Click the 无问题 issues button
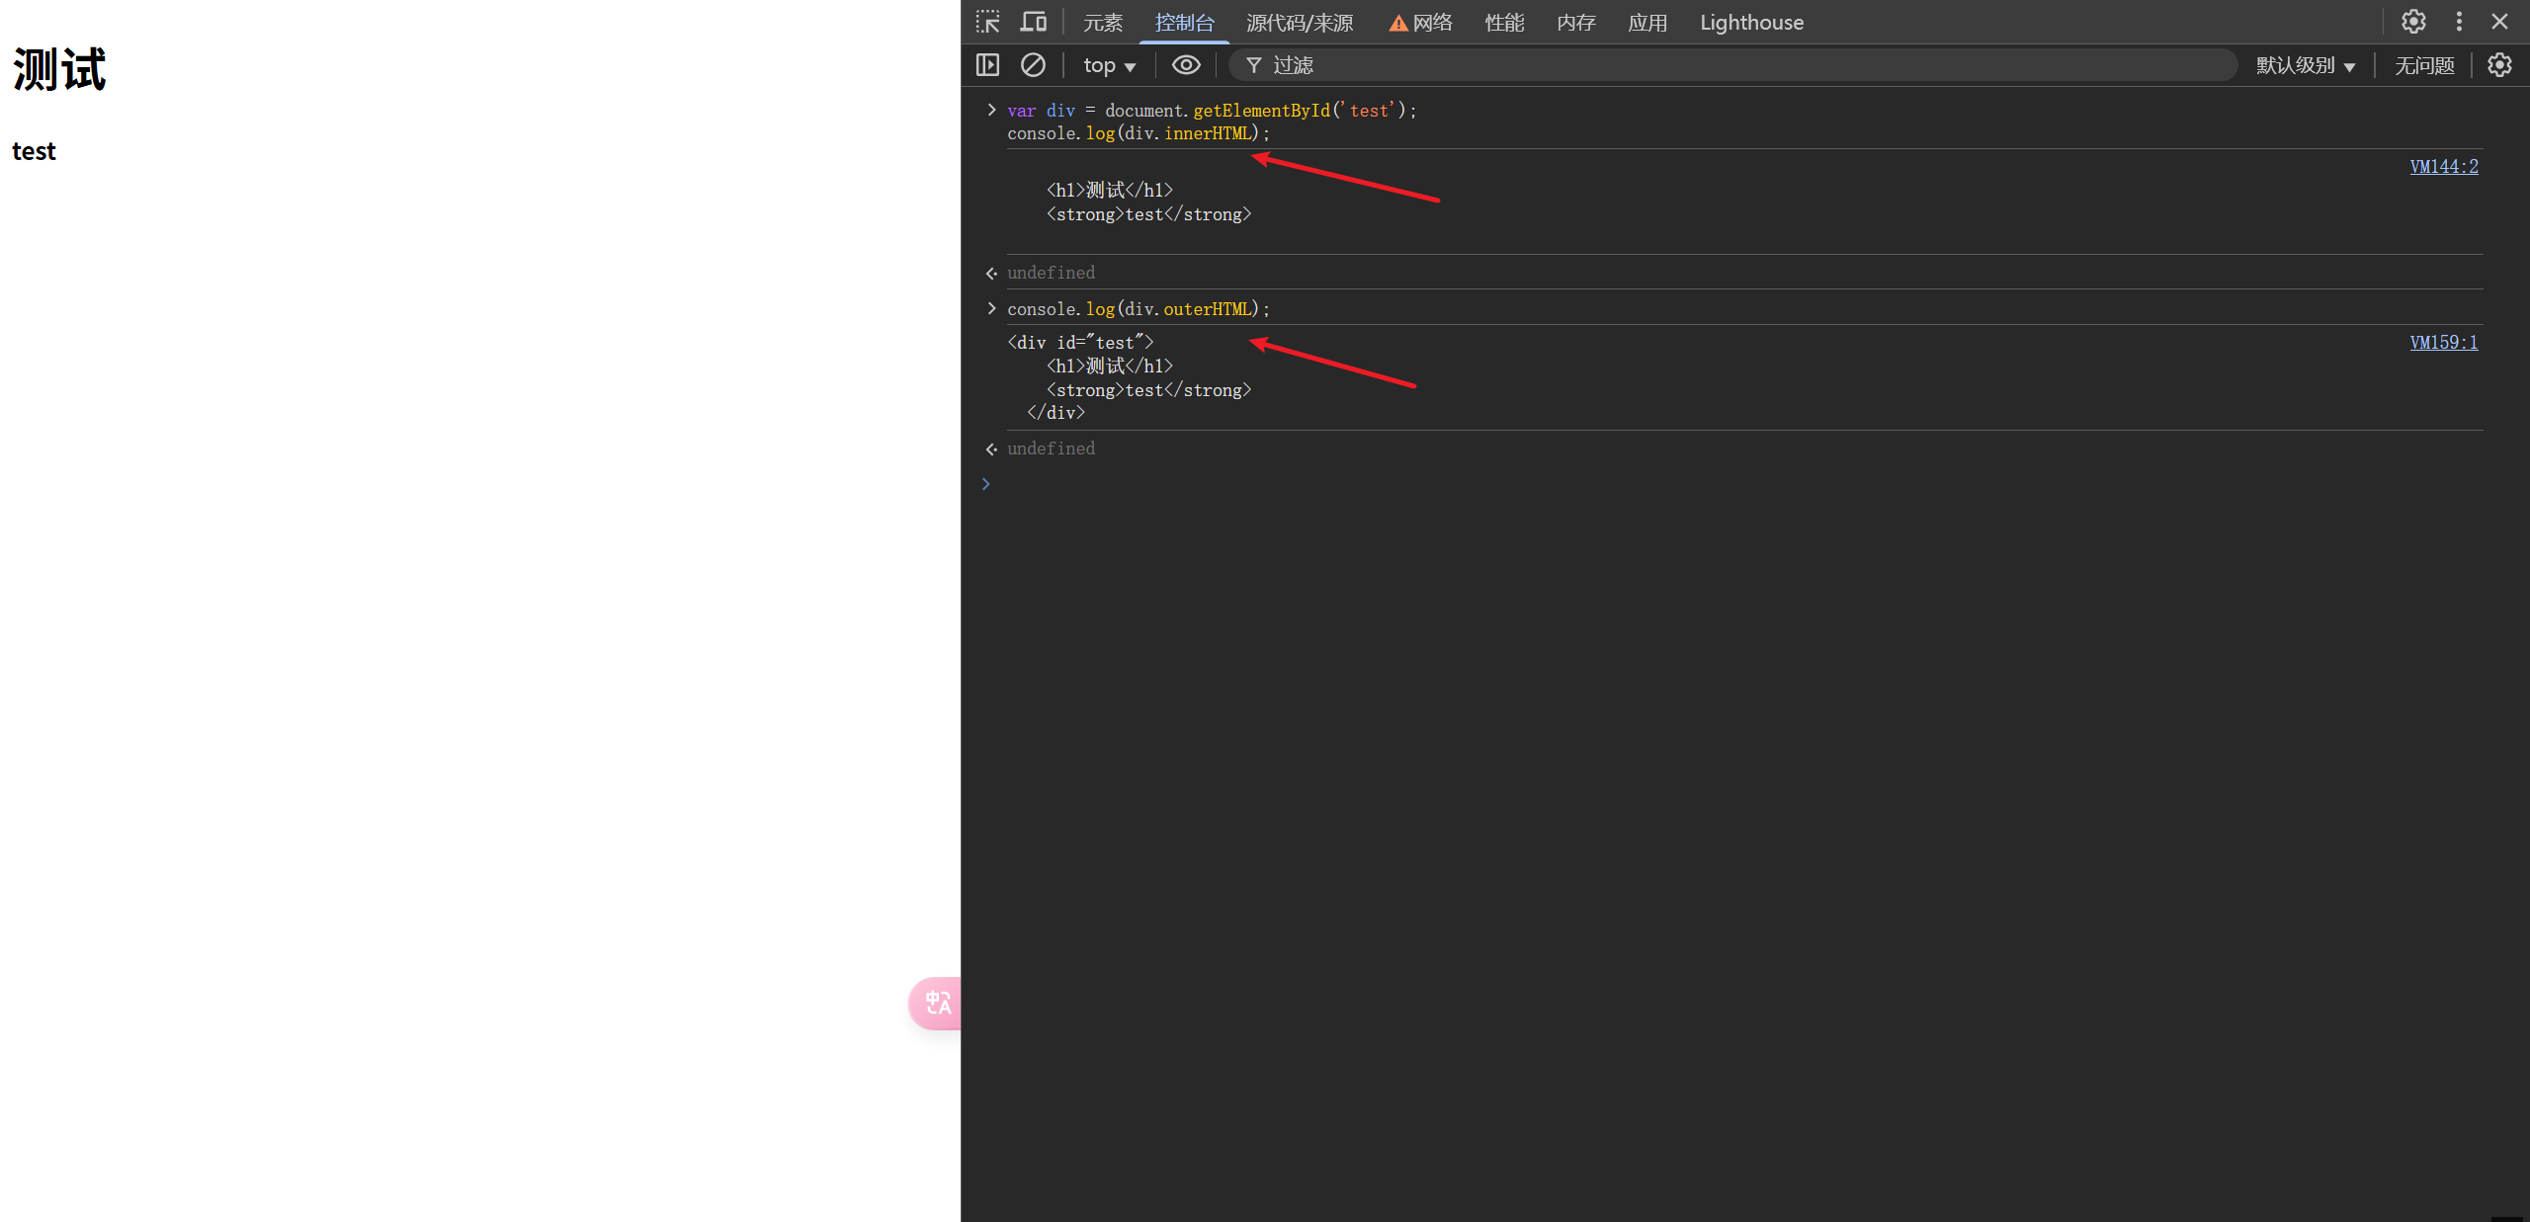Image resolution: width=2530 pixels, height=1222 pixels. (x=2423, y=65)
